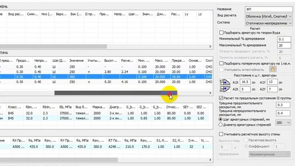Click 'Ly' column header in rod table

pos(186,14)
